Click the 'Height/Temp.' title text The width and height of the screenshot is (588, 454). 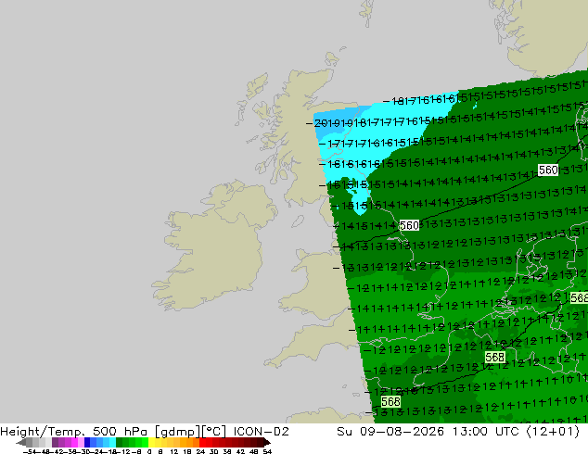(43, 432)
